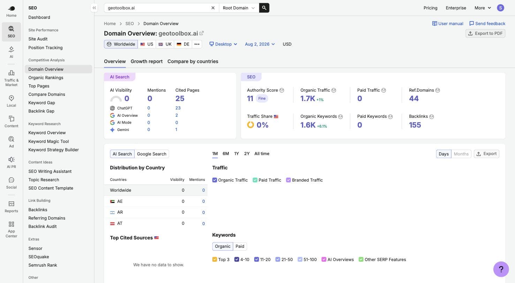
Task: Click the Paid Traffic info globe icon
Action: (x=384, y=90)
